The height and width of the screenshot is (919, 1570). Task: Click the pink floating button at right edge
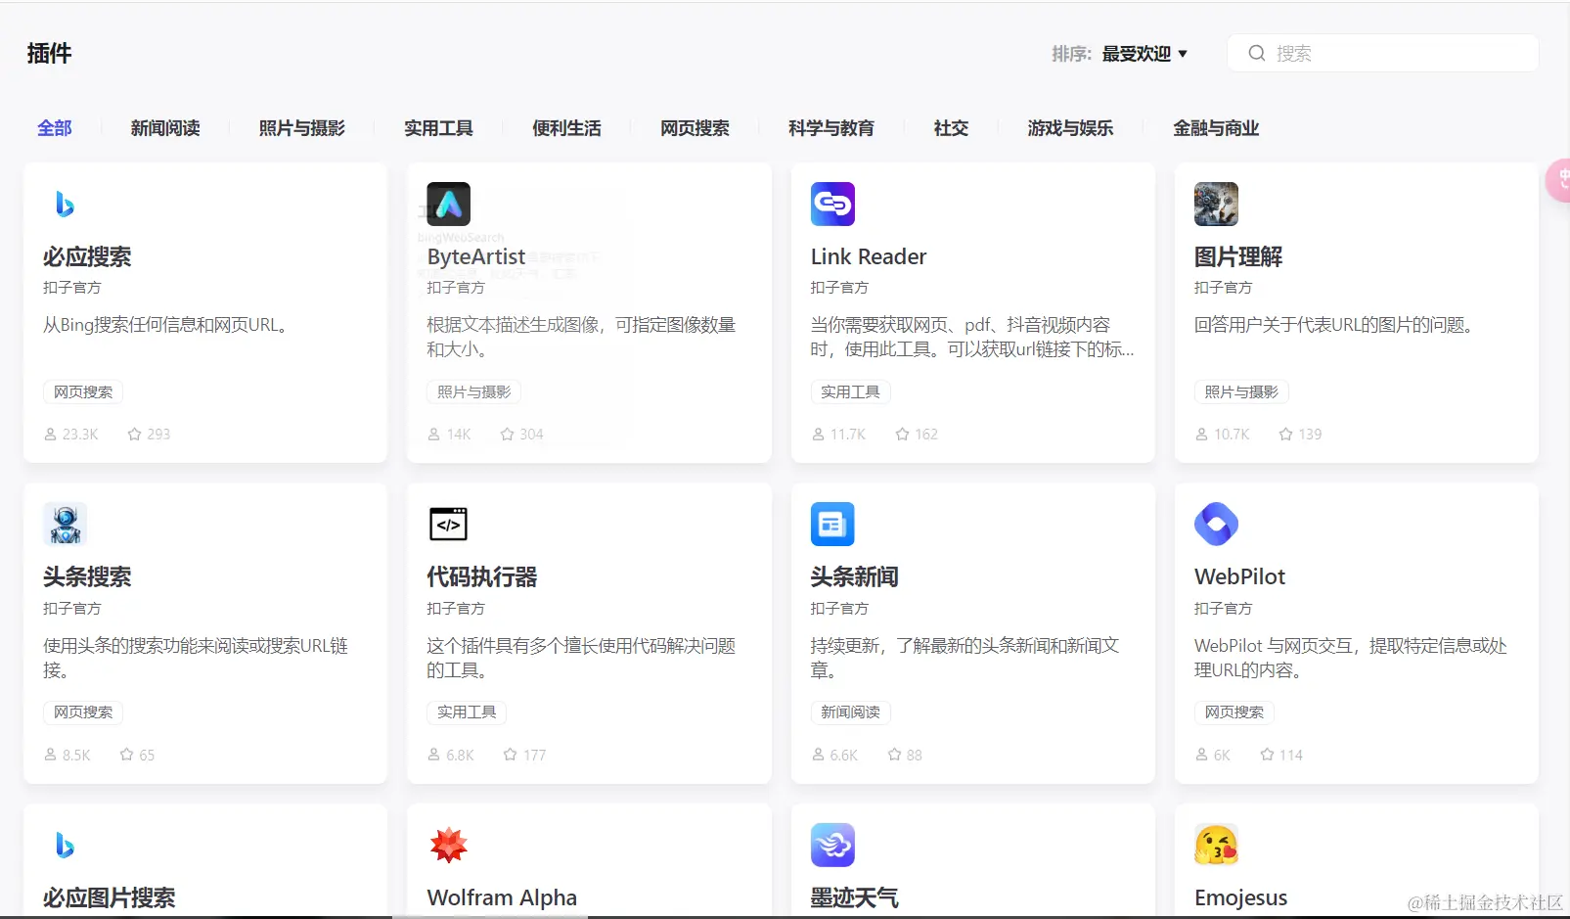click(1557, 181)
